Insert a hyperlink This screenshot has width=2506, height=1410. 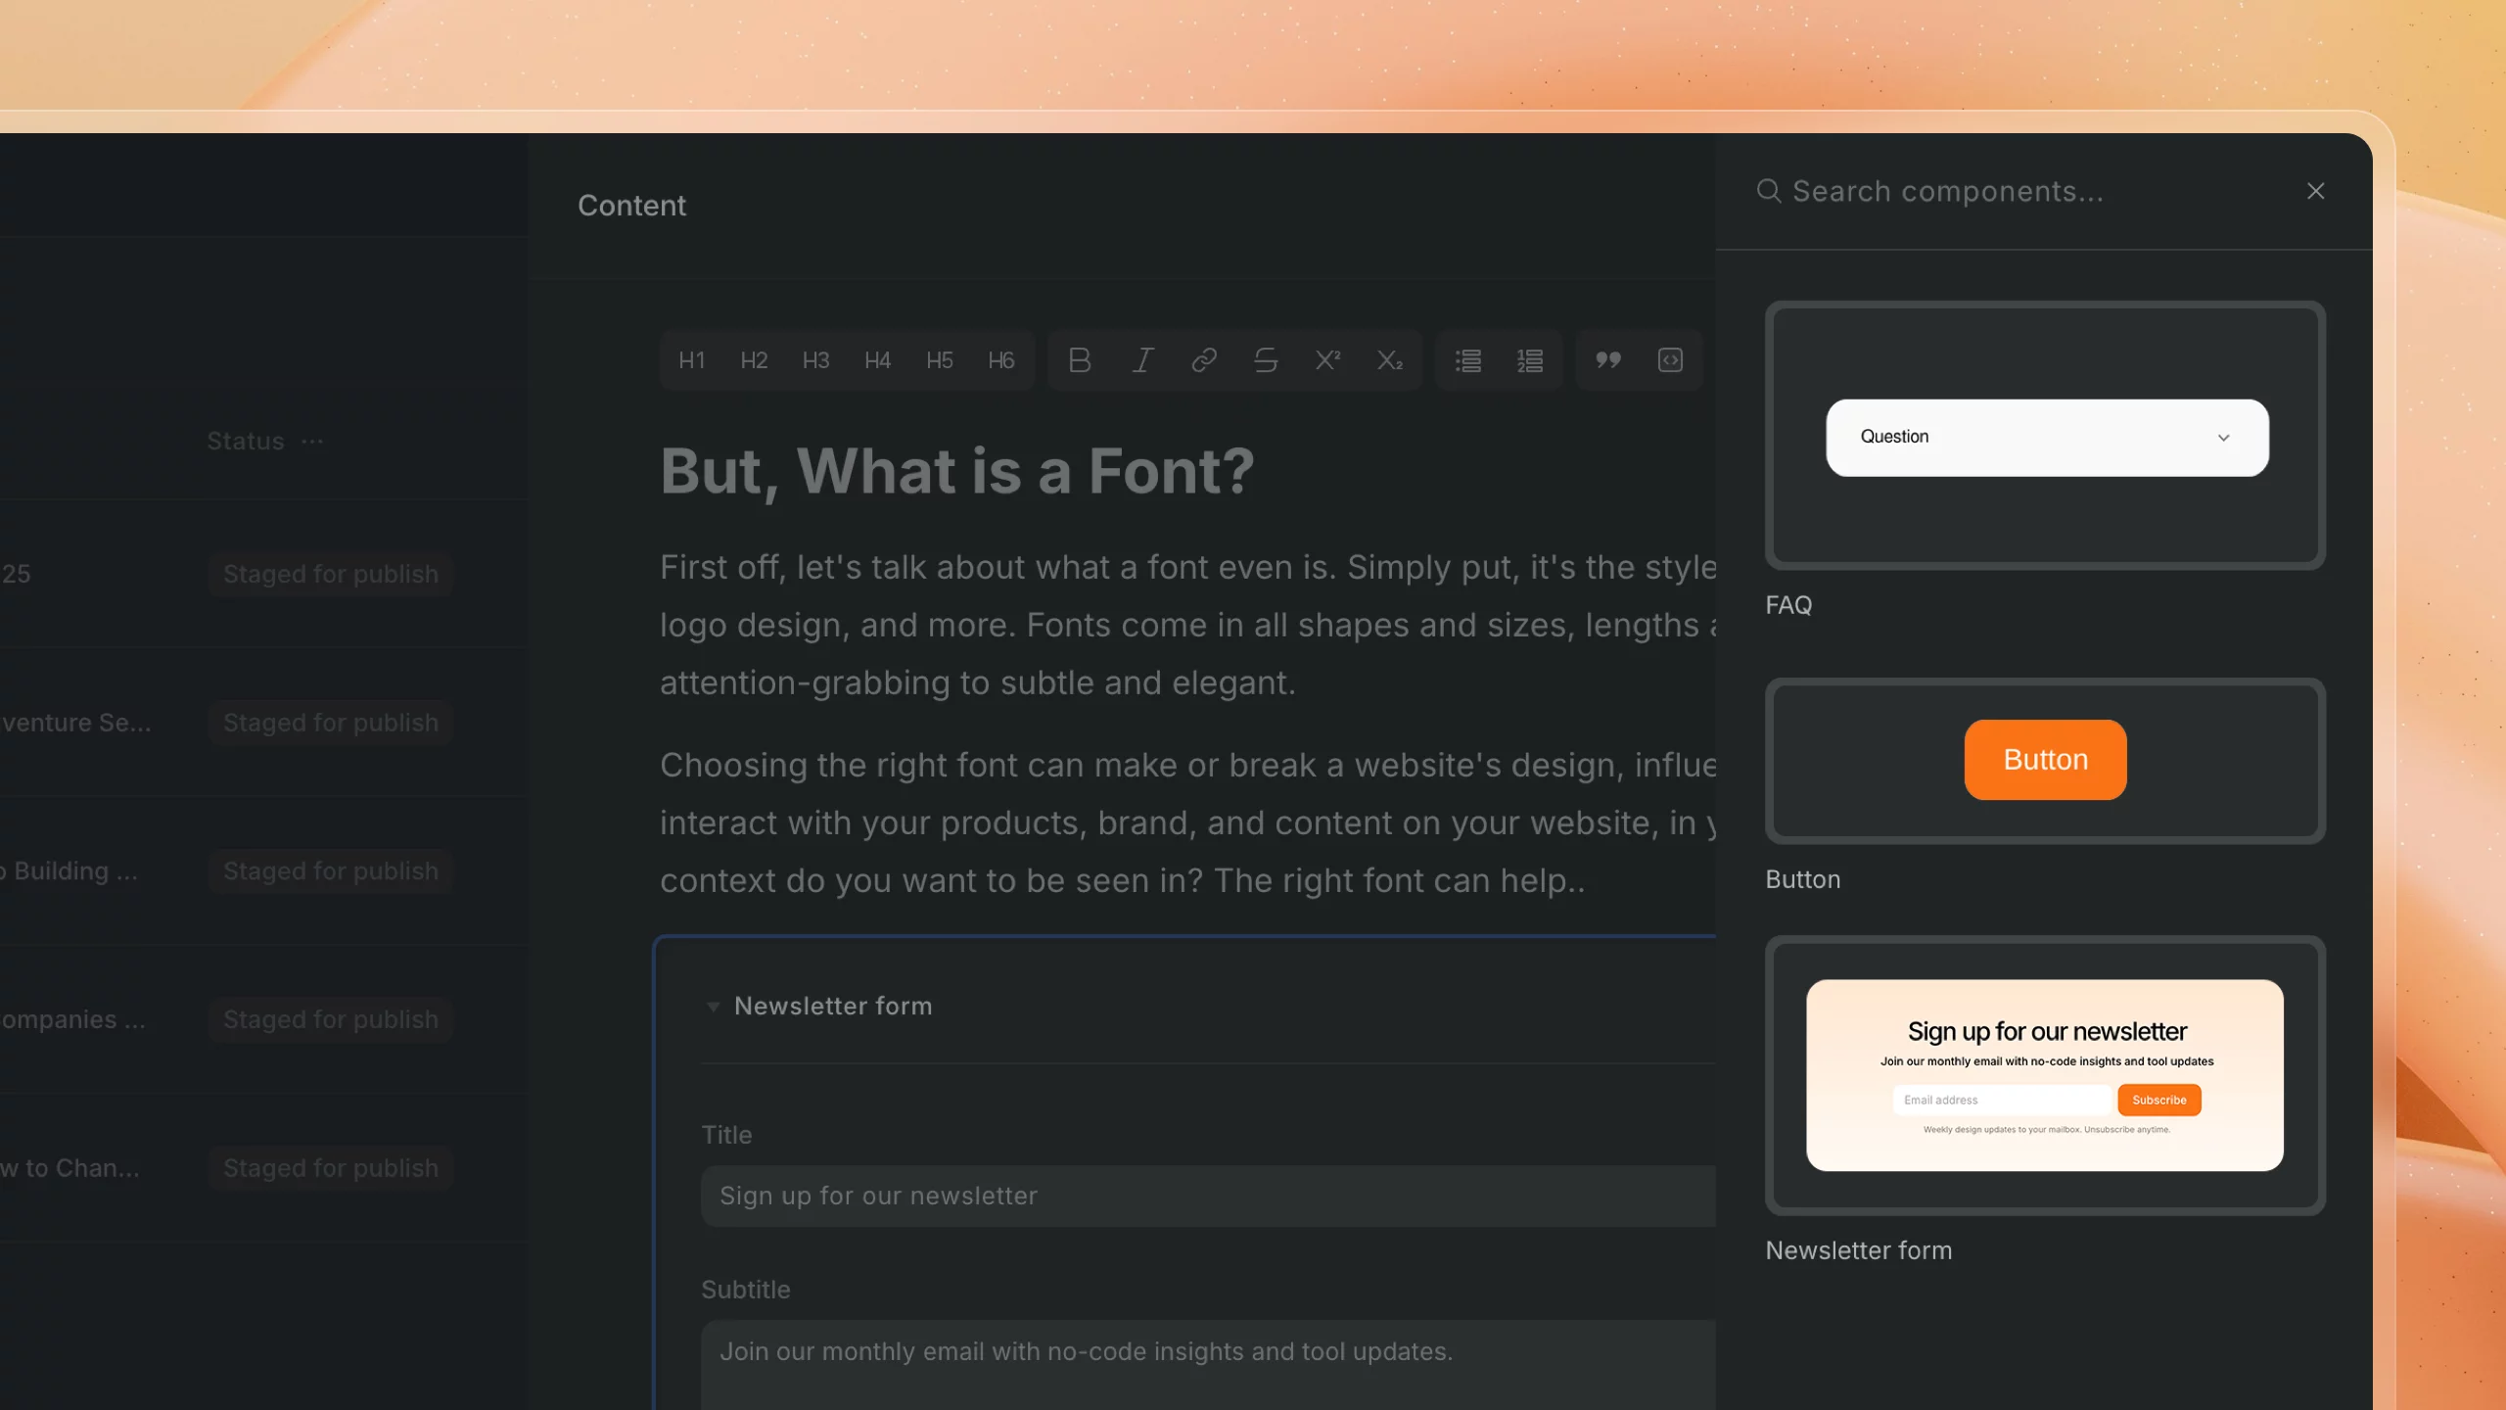1203,360
